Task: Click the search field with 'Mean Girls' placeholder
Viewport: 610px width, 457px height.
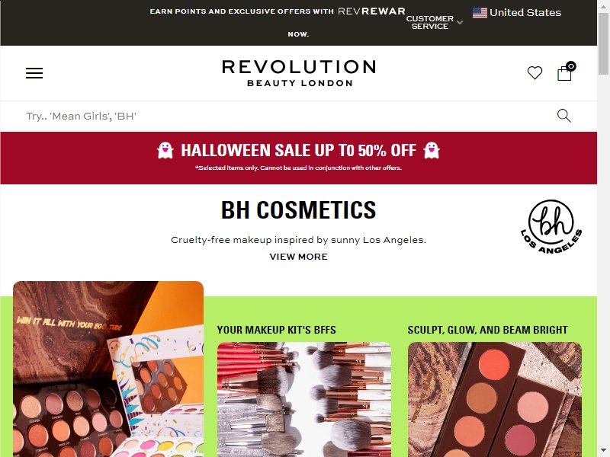Action: (x=288, y=116)
